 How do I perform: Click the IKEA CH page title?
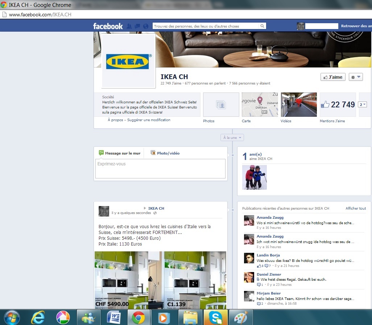pos(174,77)
